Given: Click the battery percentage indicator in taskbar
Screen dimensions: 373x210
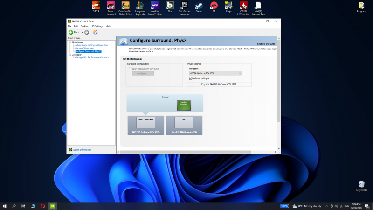Looking at the screenshot, I should pos(284,206).
